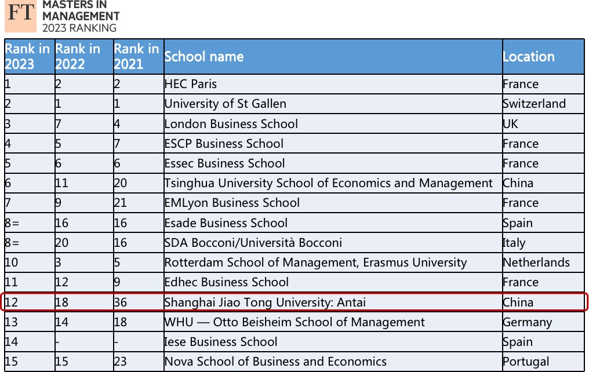Image resolution: width=589 pixels, height=372 pixels.
Task: Select the Rank in 2023 column header
Action: [28, 56]
